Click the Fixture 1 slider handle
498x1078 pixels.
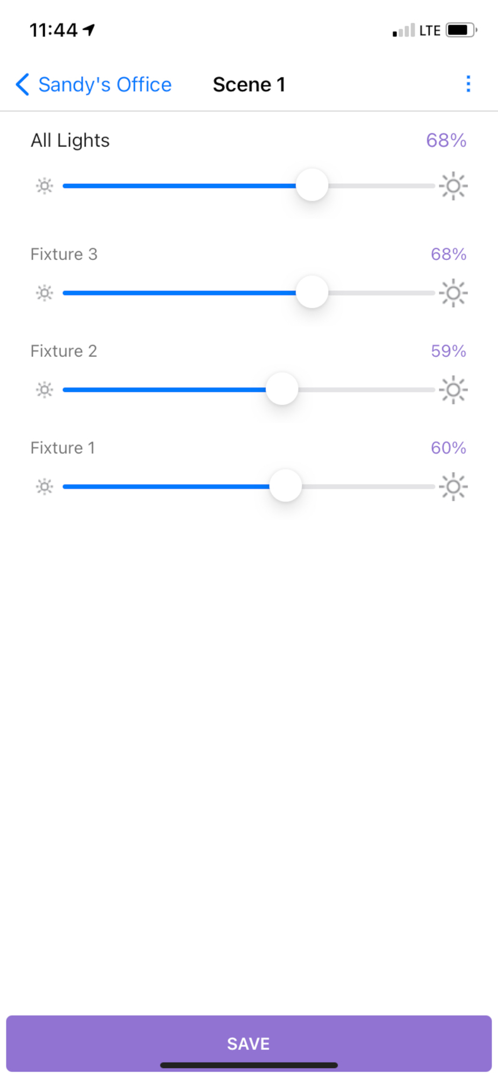point(286,486)
